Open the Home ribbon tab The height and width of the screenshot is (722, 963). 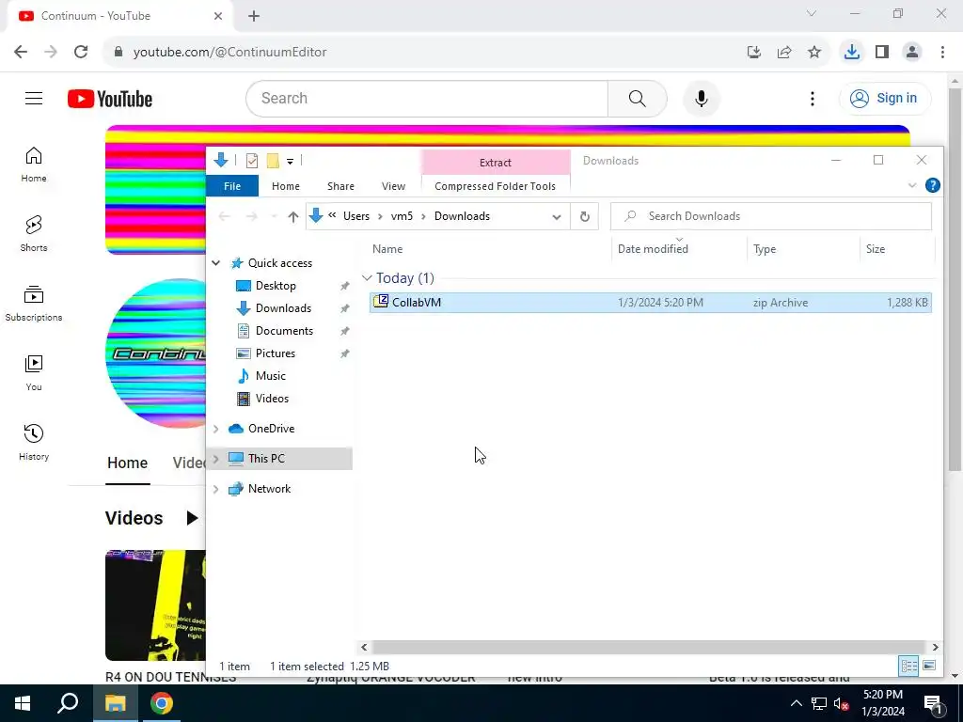286,186
